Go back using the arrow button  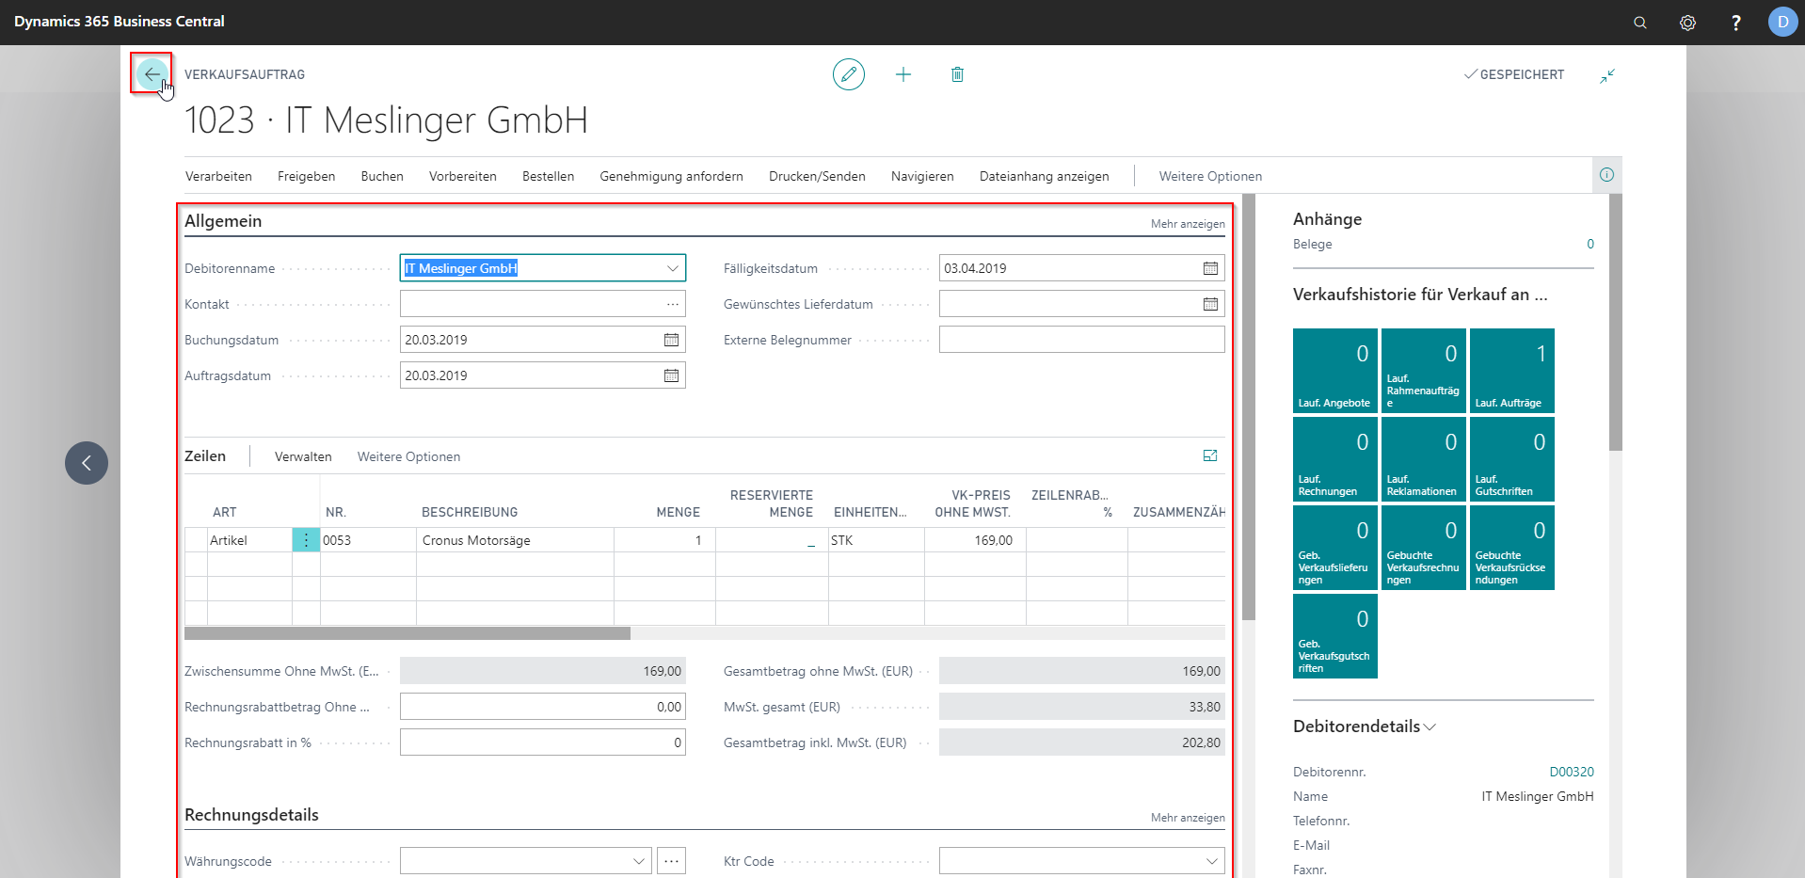152,73
